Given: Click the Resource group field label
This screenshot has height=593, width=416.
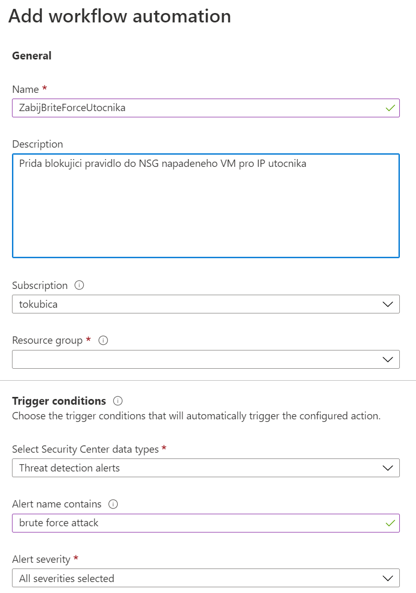Looking at the screenshot, I should tap(47, 340).
